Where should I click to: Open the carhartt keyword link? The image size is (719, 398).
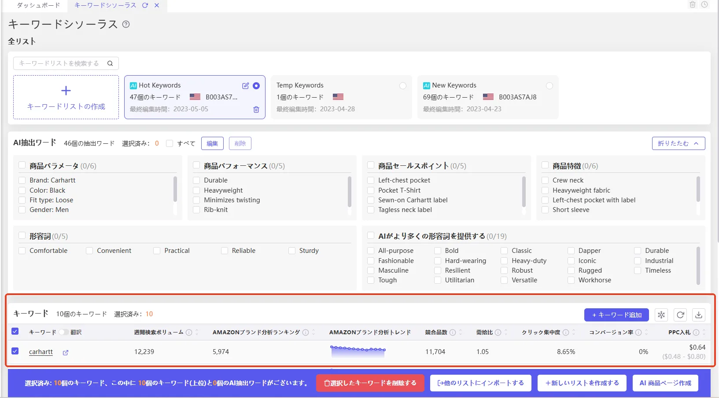pos(41,352)
